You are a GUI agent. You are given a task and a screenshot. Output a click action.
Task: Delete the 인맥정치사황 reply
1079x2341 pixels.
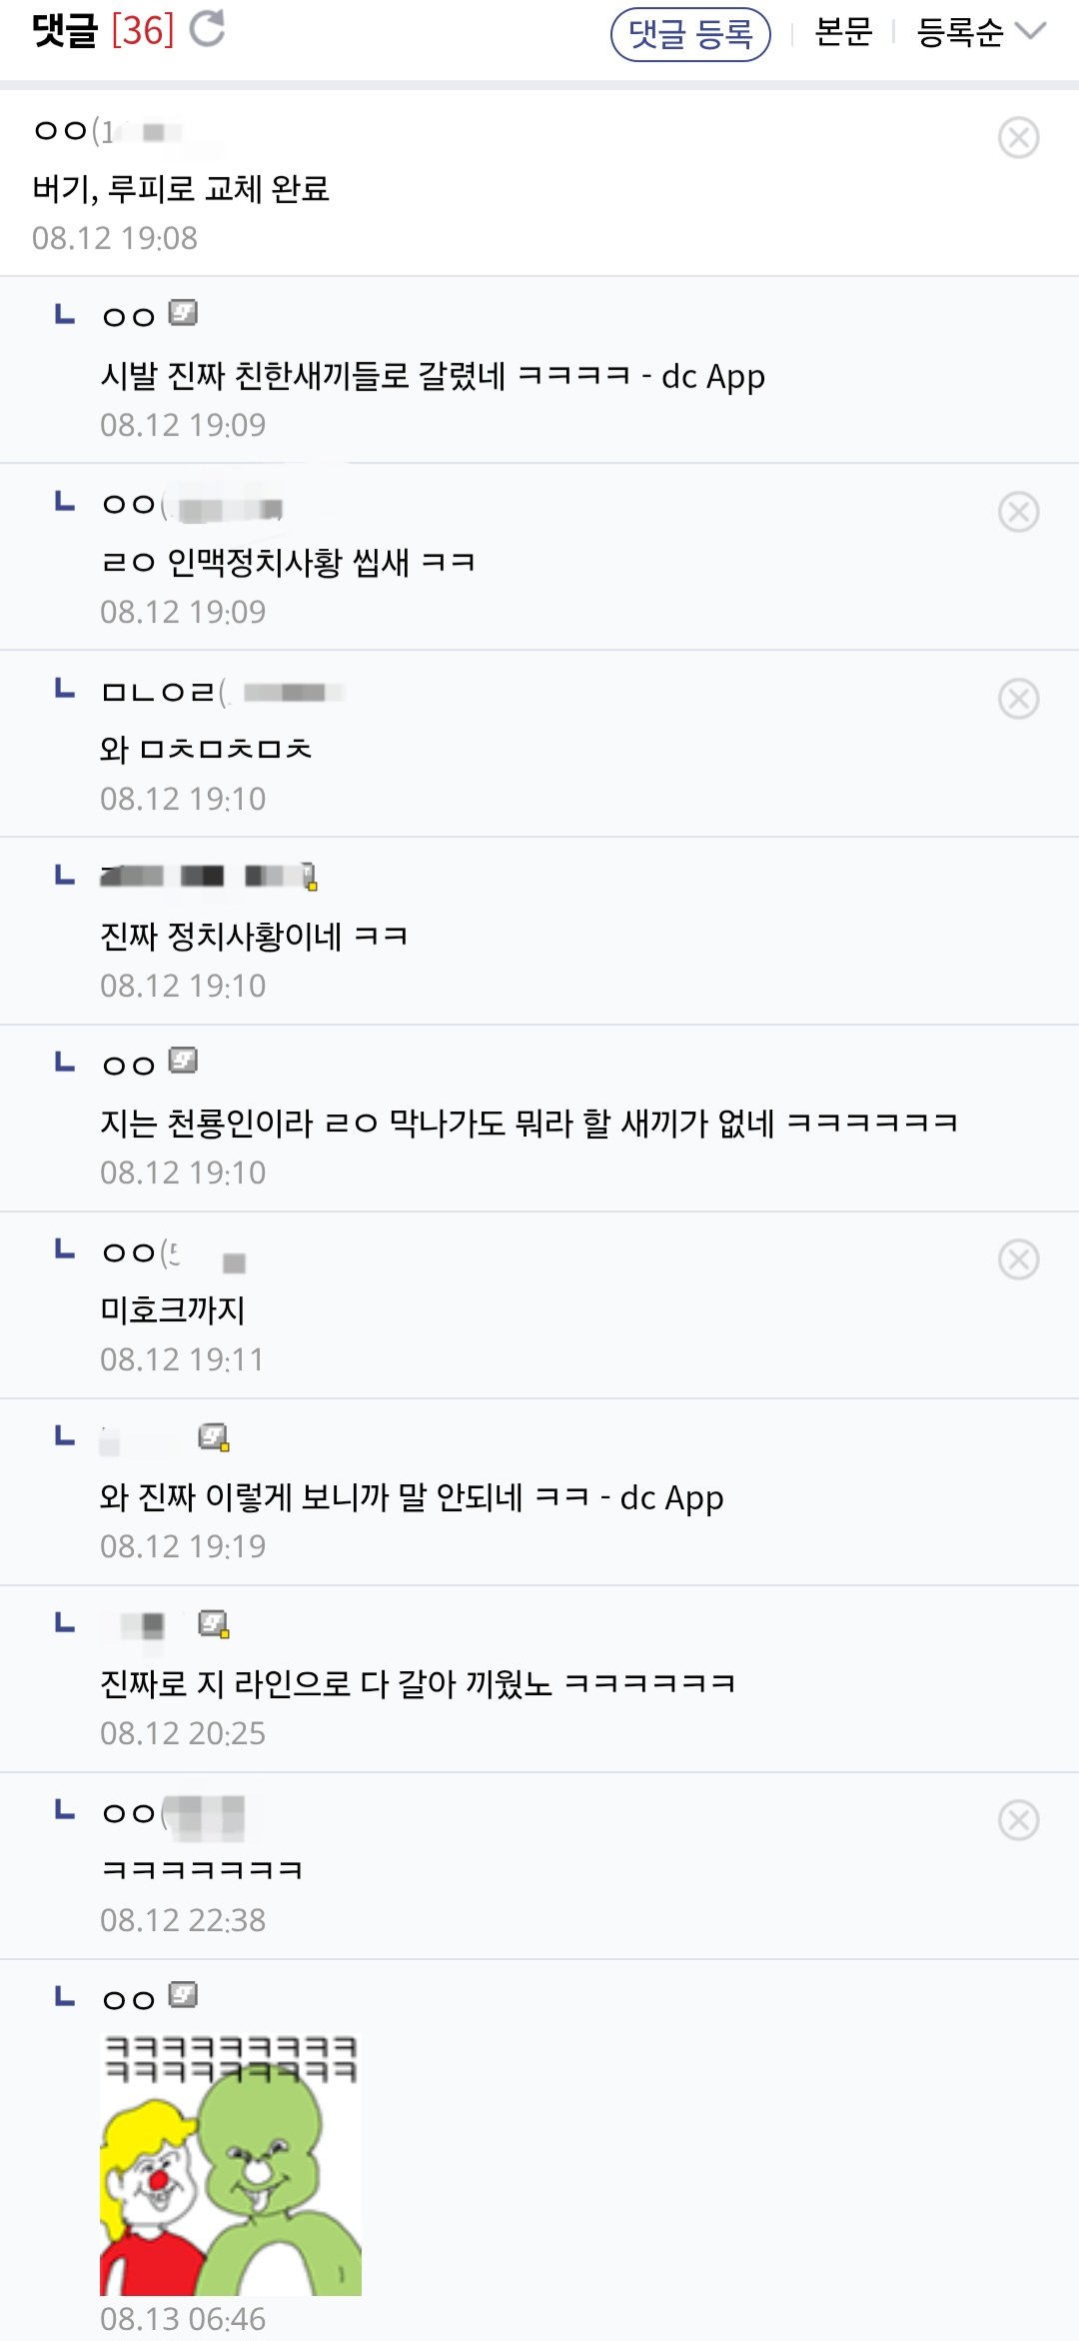coord(1018,512)
